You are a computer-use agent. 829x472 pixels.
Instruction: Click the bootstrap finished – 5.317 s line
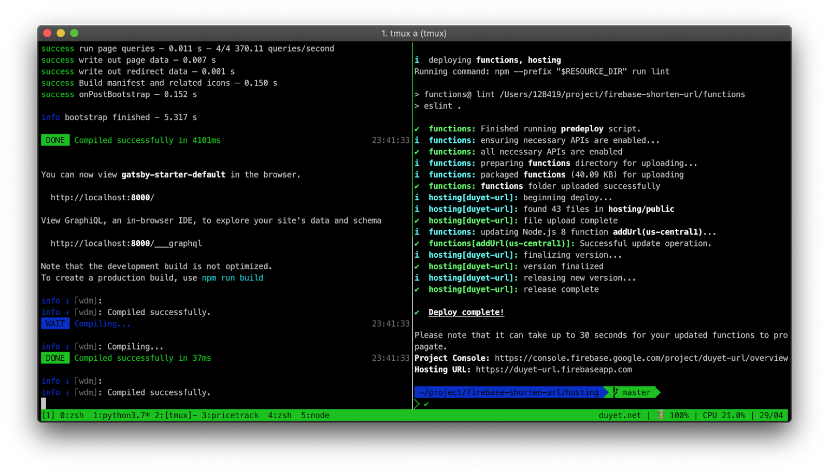coord(119,117)
